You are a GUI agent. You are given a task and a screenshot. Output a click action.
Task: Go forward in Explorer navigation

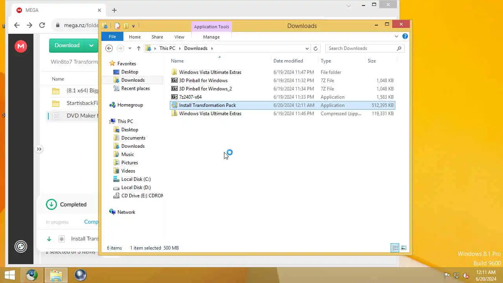click(x=120, y=48)
